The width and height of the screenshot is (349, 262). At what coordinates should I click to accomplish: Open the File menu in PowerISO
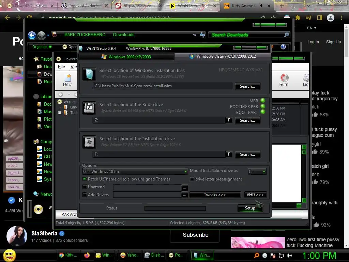(61, 67)
